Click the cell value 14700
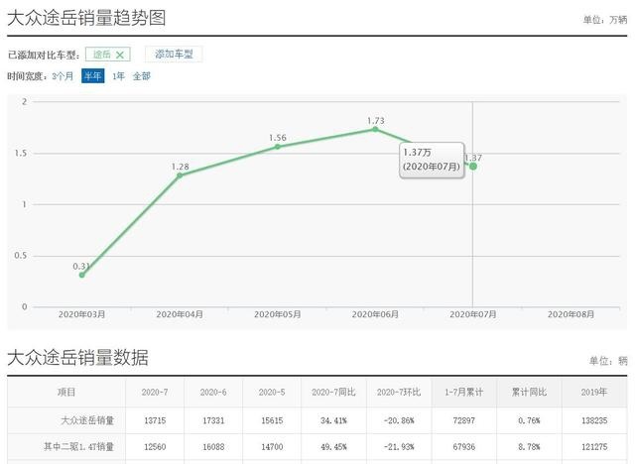 click(x=272, y=446)
